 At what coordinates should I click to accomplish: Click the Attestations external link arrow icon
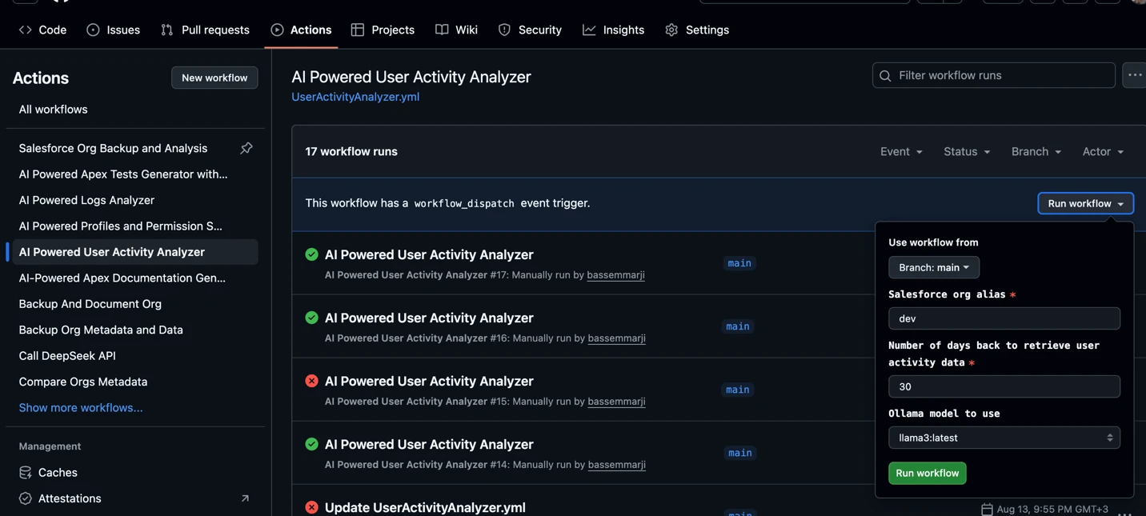pyautogui.click(x=245, y=498)
